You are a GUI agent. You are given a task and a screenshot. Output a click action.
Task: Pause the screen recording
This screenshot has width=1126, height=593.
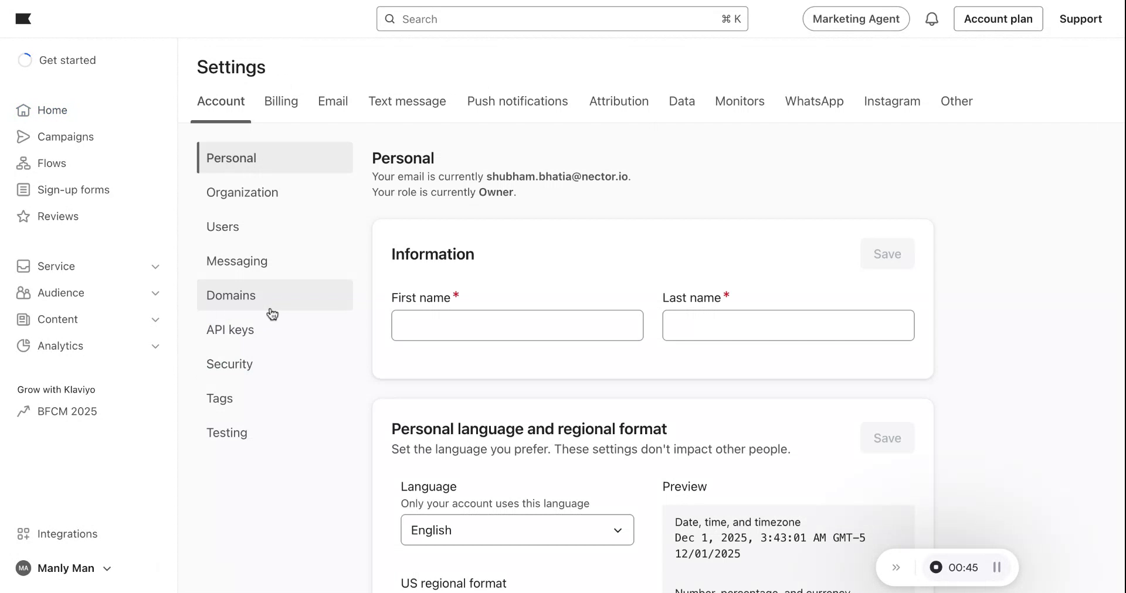pyautogui.click(x=997, y=567)
